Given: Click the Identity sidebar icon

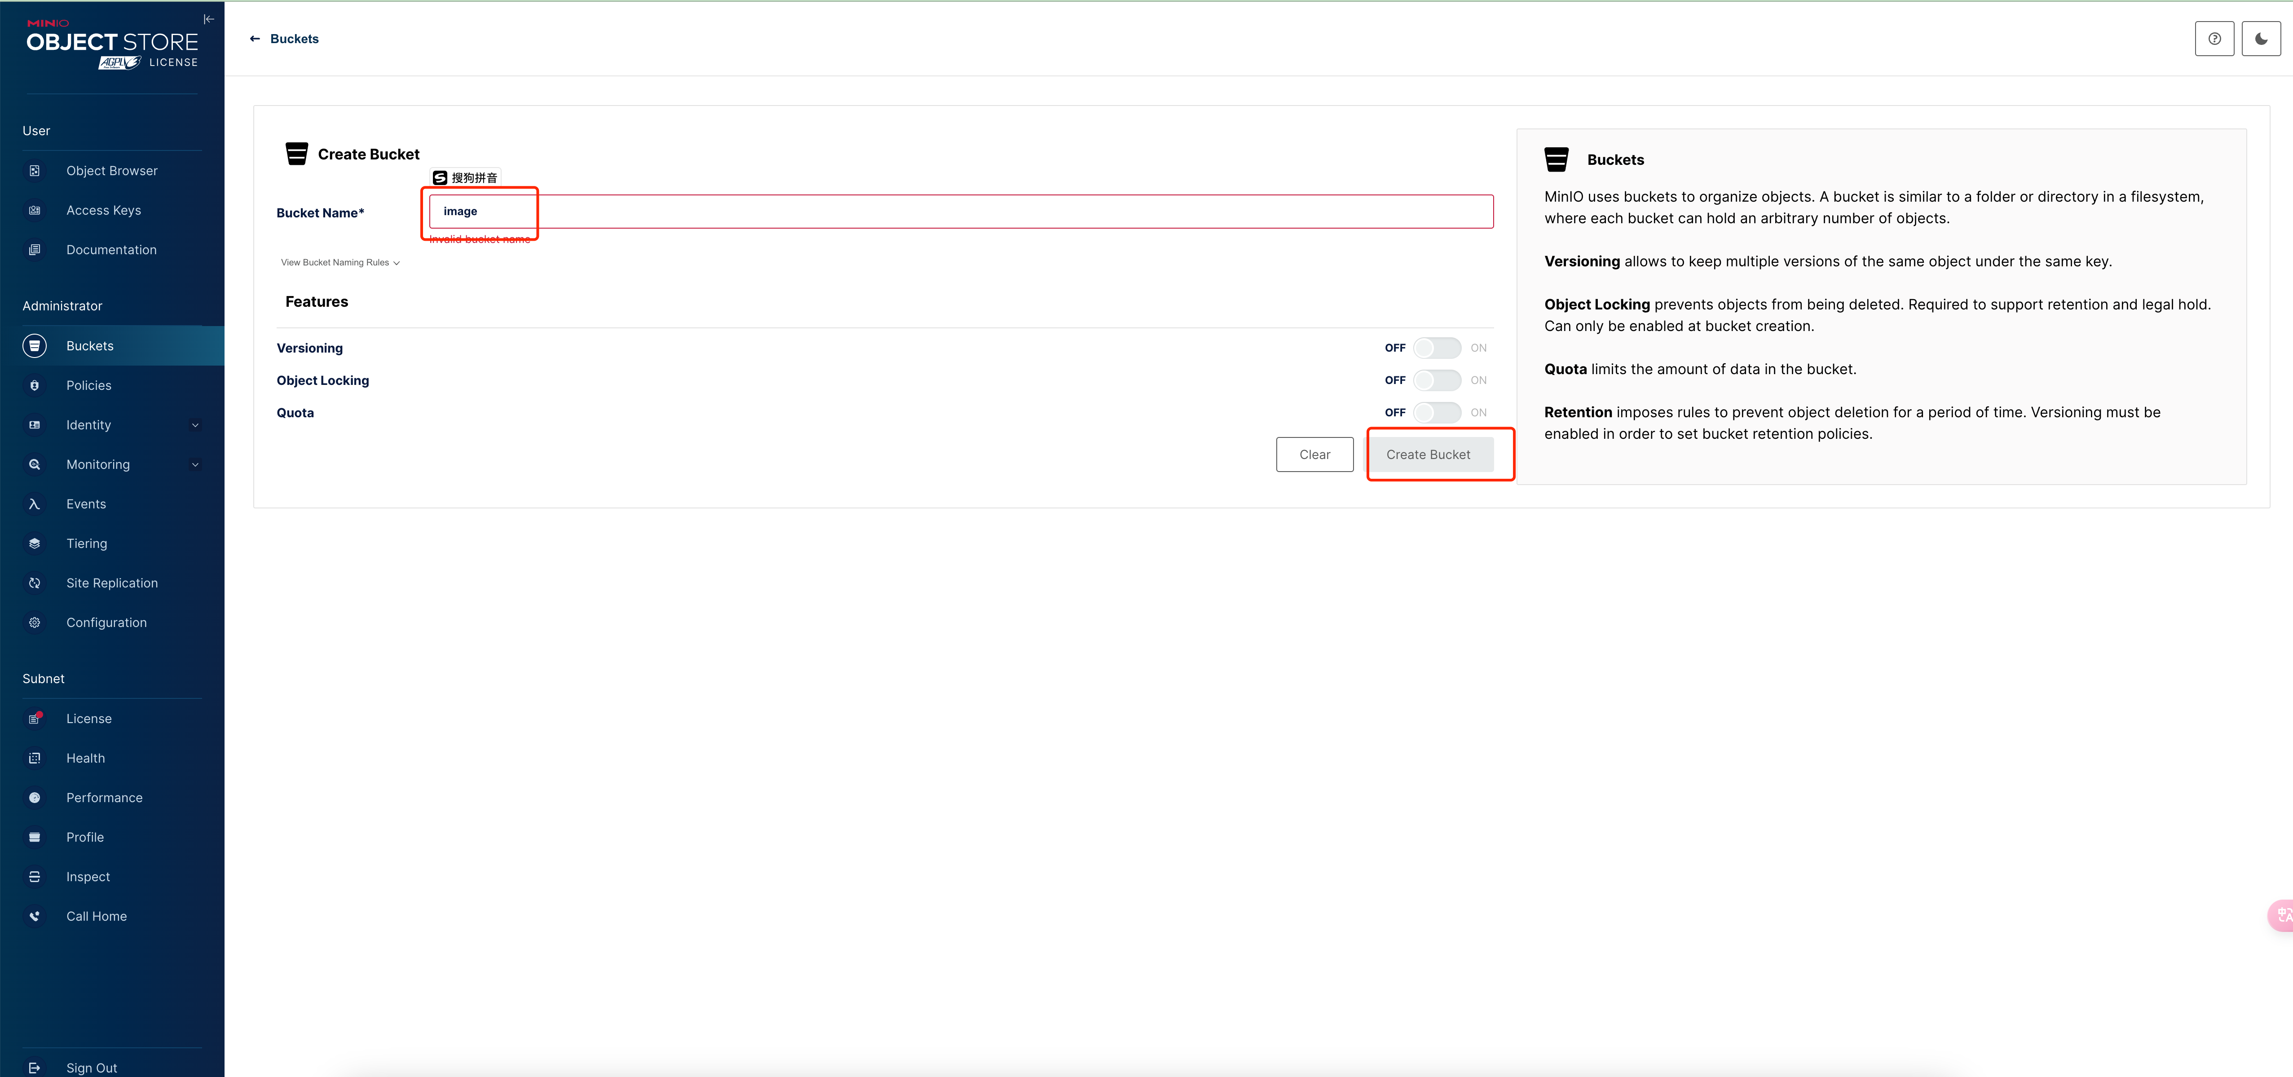Looking at the screenshot, I should 35,424.
